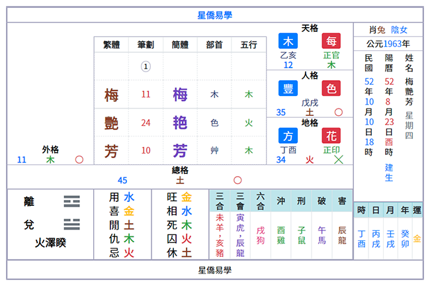
Task: Click the orange 金 under 運
Action: 417,238
